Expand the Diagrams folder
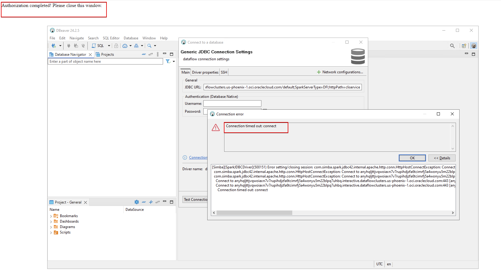 click(51, 227)
